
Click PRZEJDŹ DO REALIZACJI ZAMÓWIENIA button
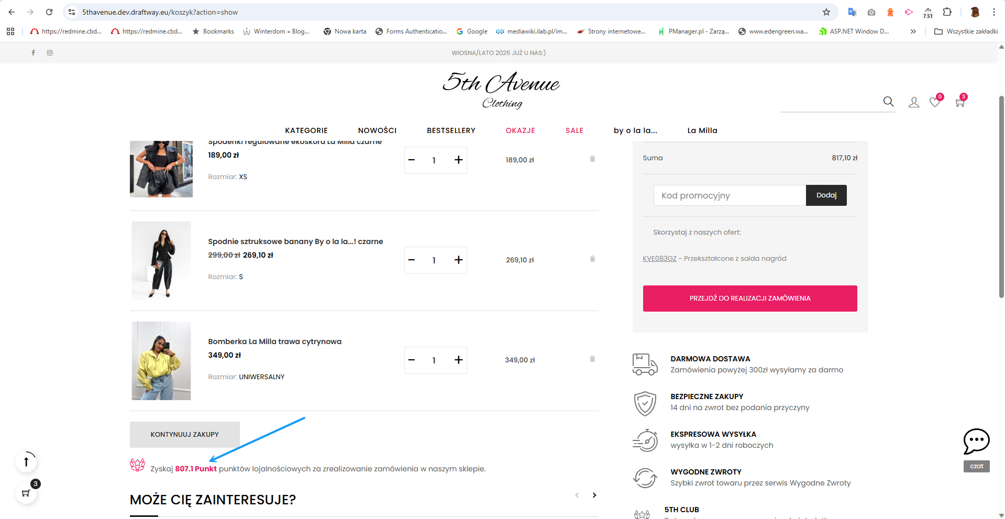(750, 299)
